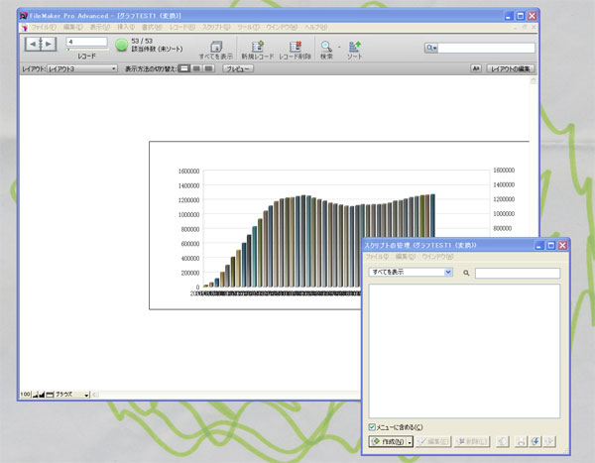Click the quick find search field in main window
Image resolution: width=595 pixels, height=463 pixels.
click(x=487, y=48)
